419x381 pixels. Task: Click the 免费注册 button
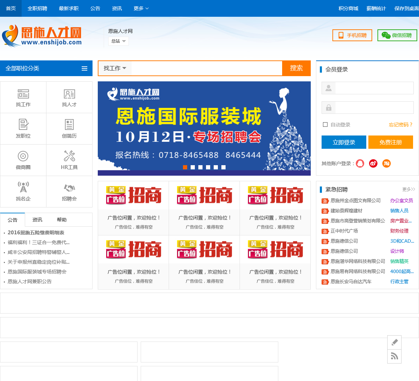391,142
